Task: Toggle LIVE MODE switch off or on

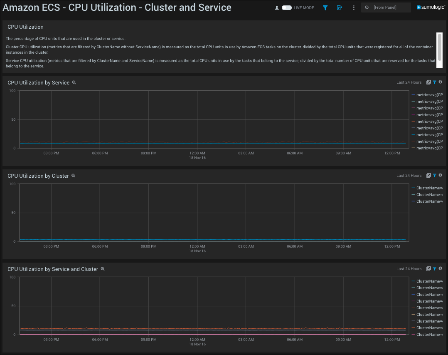Action: click(287, 7)
